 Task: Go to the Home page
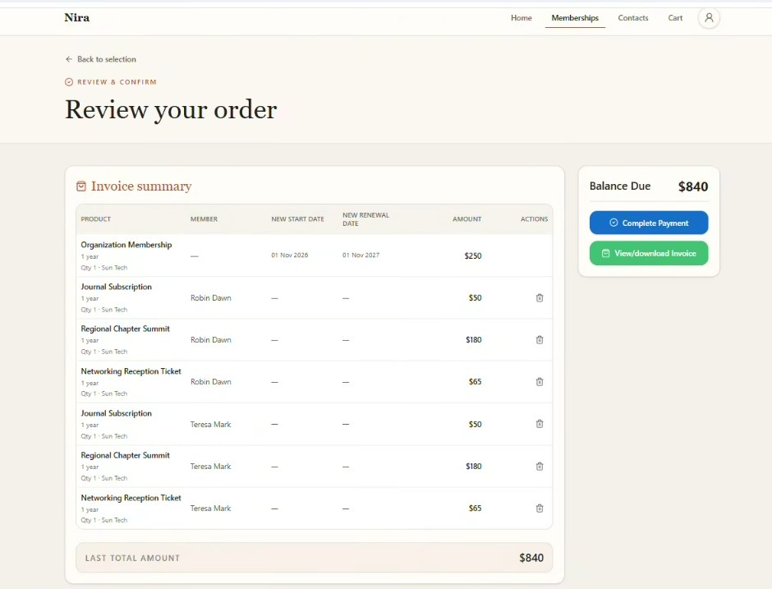tap(522, 18)
